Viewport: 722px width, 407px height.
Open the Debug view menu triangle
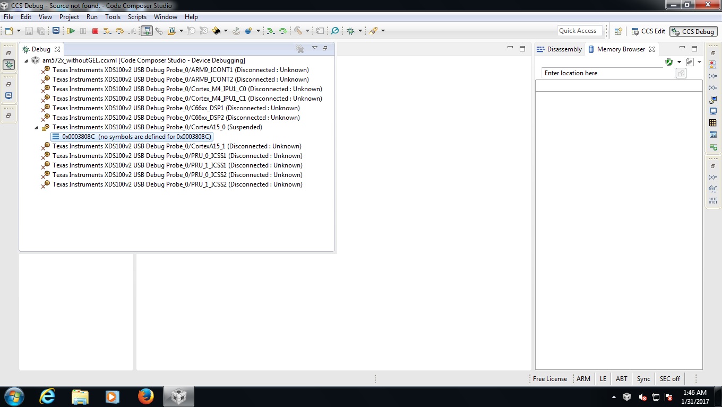click(314, 48)
